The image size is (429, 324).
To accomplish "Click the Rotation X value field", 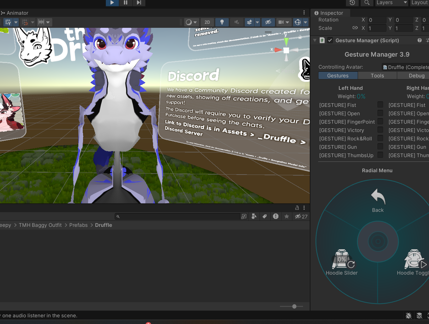I will tap(377, 20).
